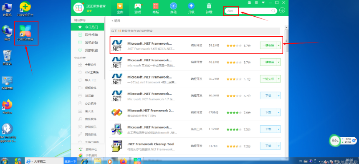This screenshot has width=359, height=164.
Task: Open the 卸载 uninstall tab with trash icon
Action: click(x=209, y=8)
